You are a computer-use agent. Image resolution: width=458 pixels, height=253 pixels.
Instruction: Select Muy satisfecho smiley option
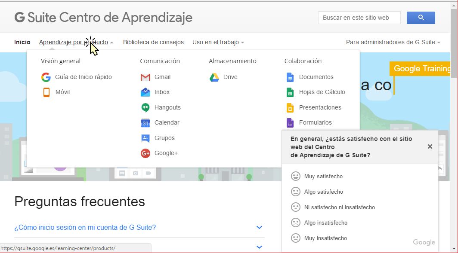(x=296, y=176)
